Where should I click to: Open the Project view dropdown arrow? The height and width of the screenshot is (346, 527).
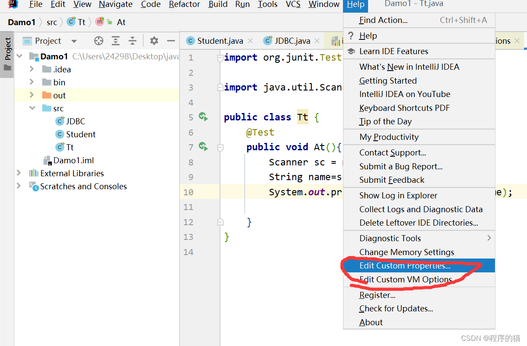click(x=74, y=41)
